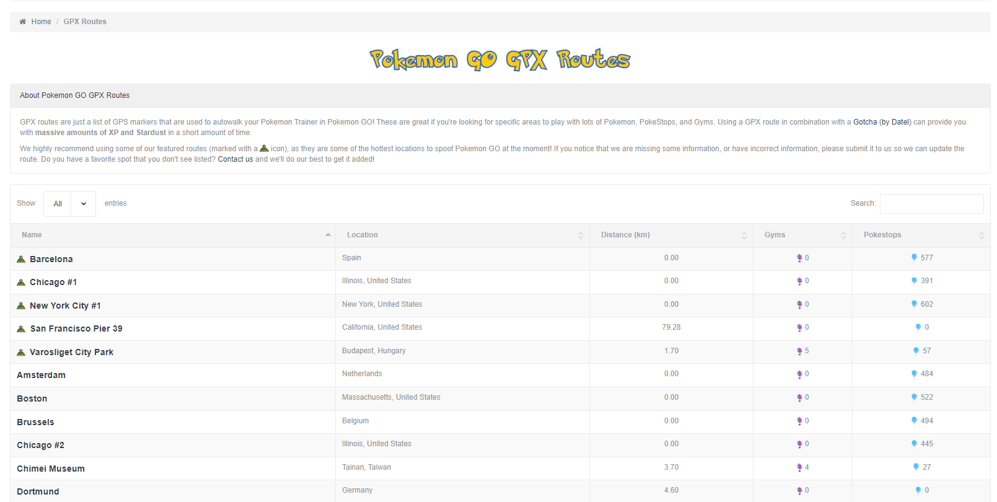Click the pokestop icon in Chicago #1 row
This screenshot has height=502, width=997.
click(x=914, y=281)
